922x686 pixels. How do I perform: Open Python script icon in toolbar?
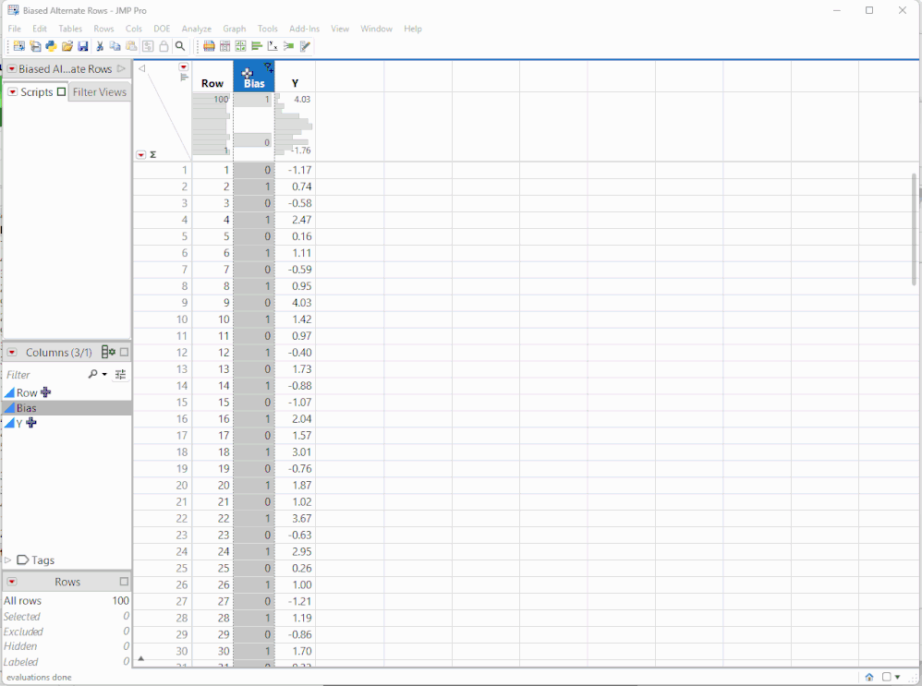[51, 46]
